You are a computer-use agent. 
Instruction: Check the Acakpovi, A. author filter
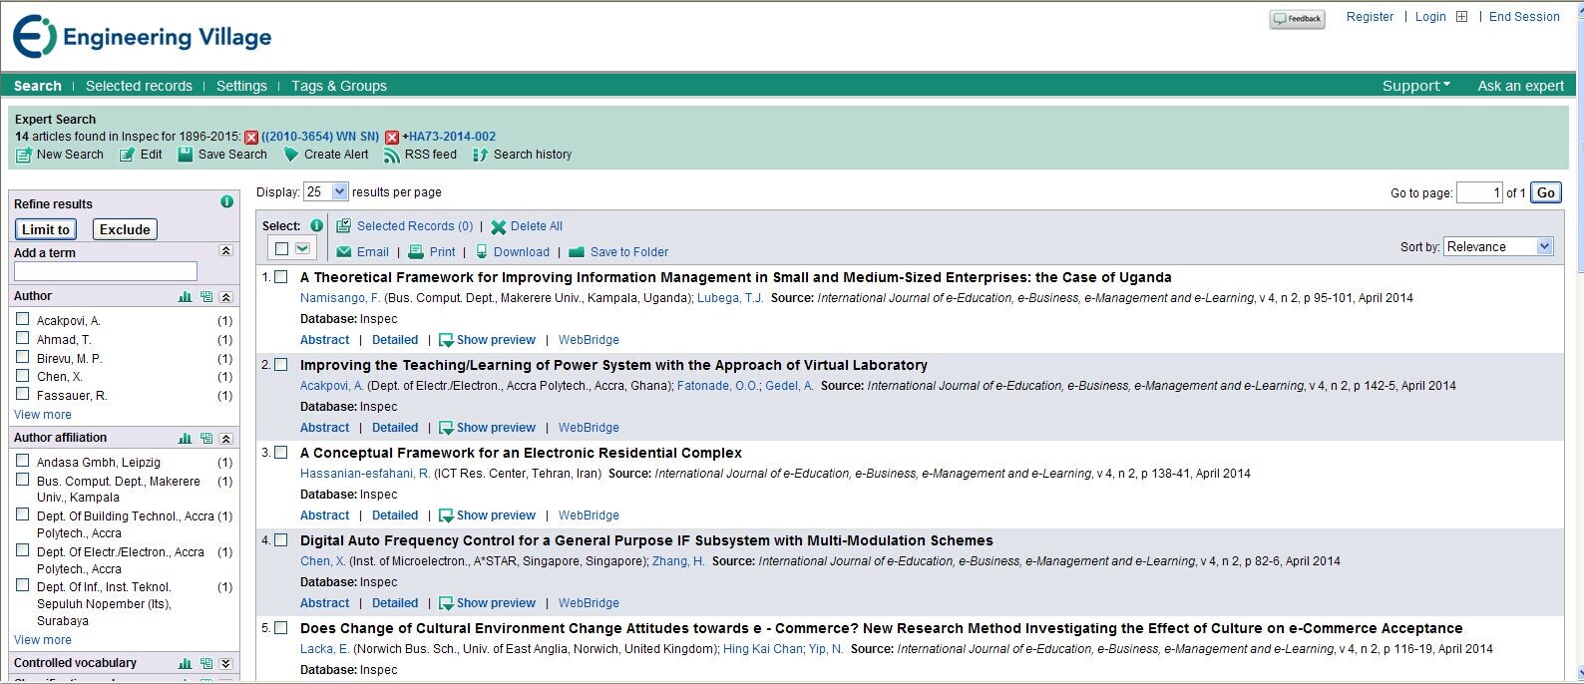(x=23, y=319)
